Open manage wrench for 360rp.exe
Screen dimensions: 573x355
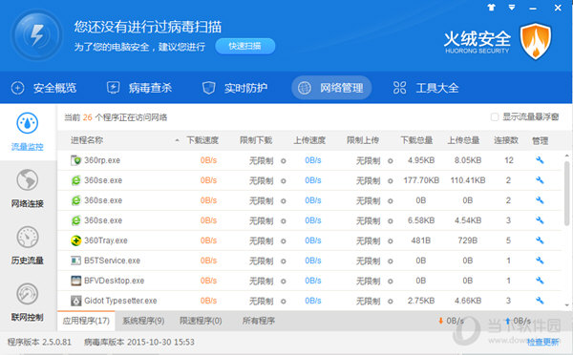tap(540, 160)
